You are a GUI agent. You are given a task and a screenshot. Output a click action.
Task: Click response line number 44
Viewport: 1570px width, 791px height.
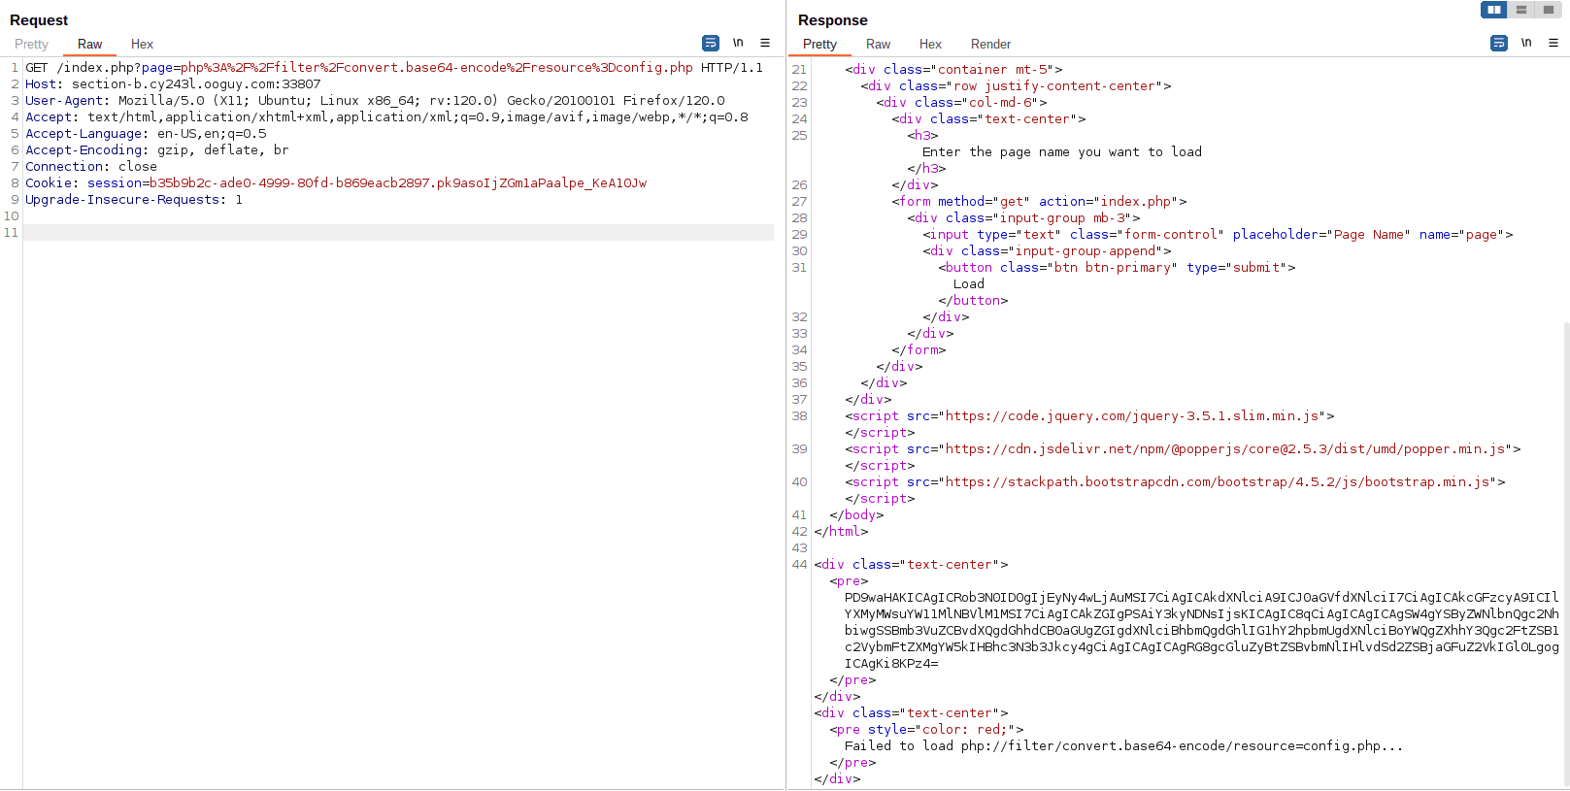(x=799, y=565)
